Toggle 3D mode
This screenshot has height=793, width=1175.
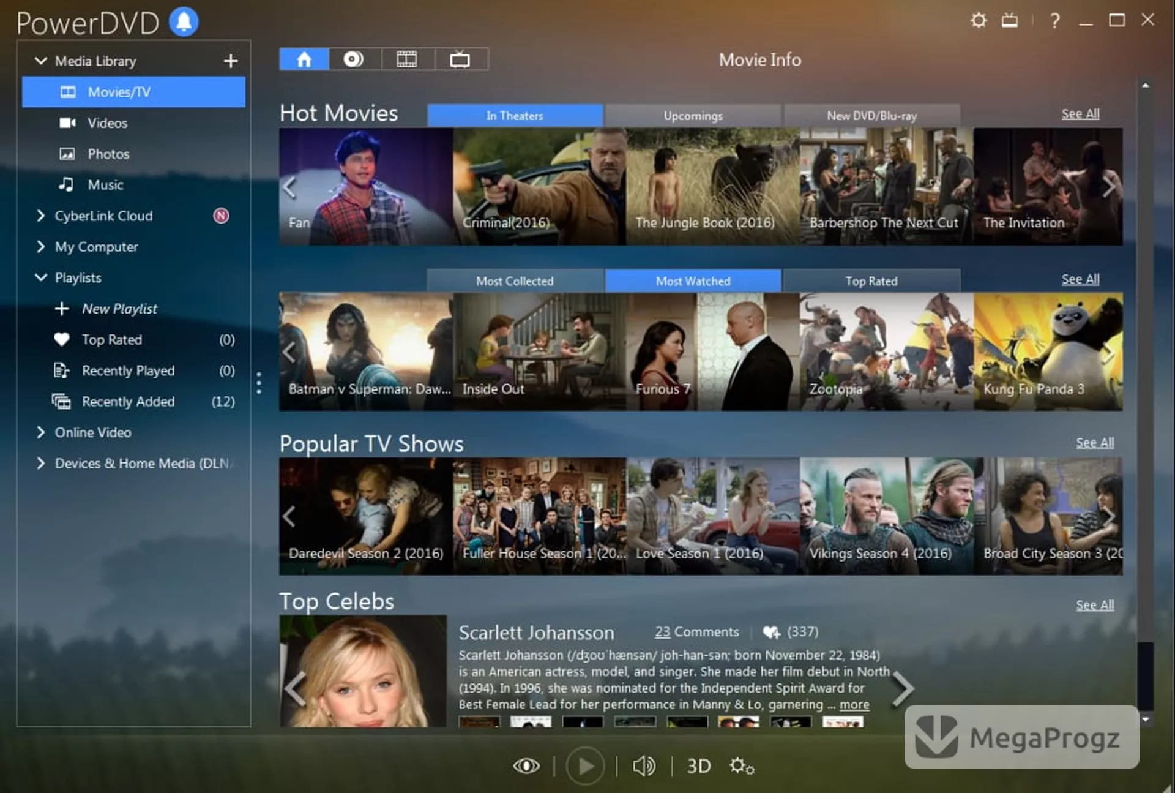(x=698, y=766)
